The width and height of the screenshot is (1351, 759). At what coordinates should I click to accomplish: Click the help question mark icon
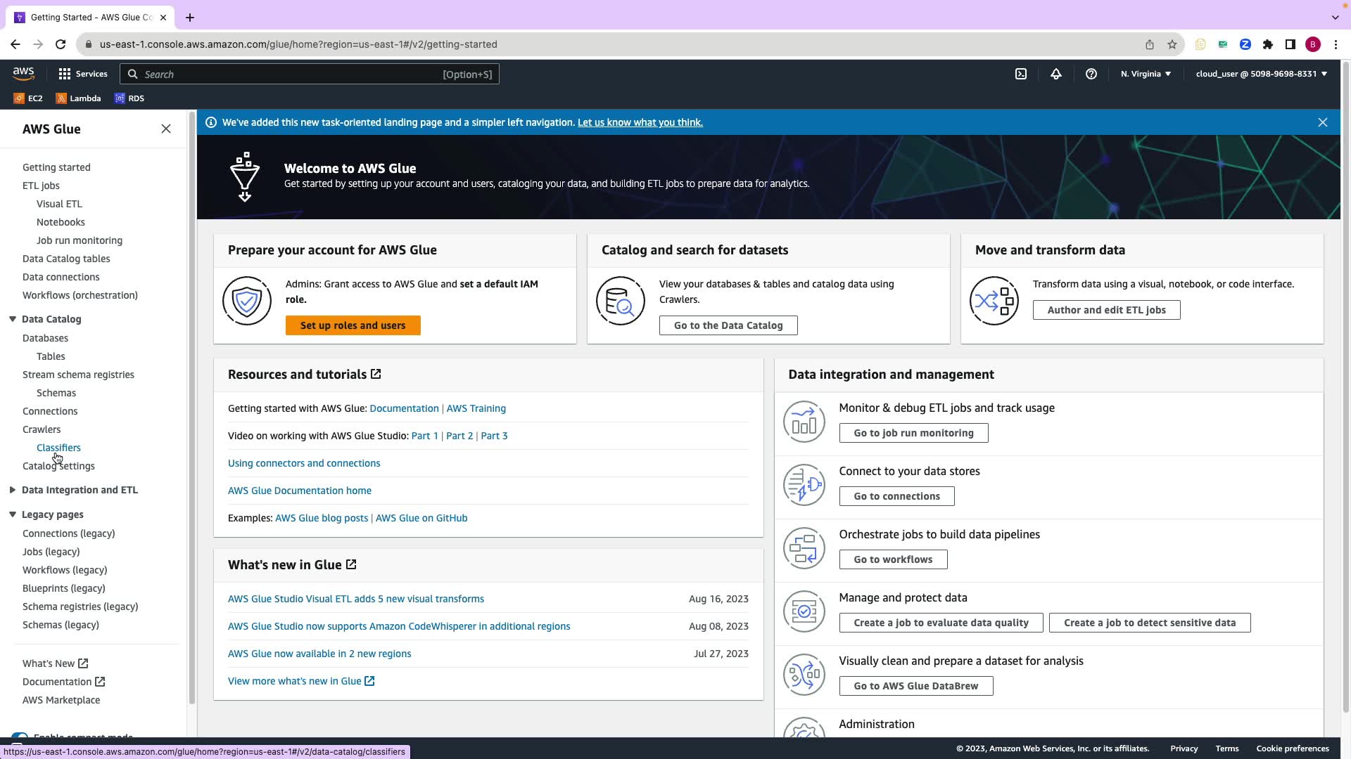pos(1091,74)
